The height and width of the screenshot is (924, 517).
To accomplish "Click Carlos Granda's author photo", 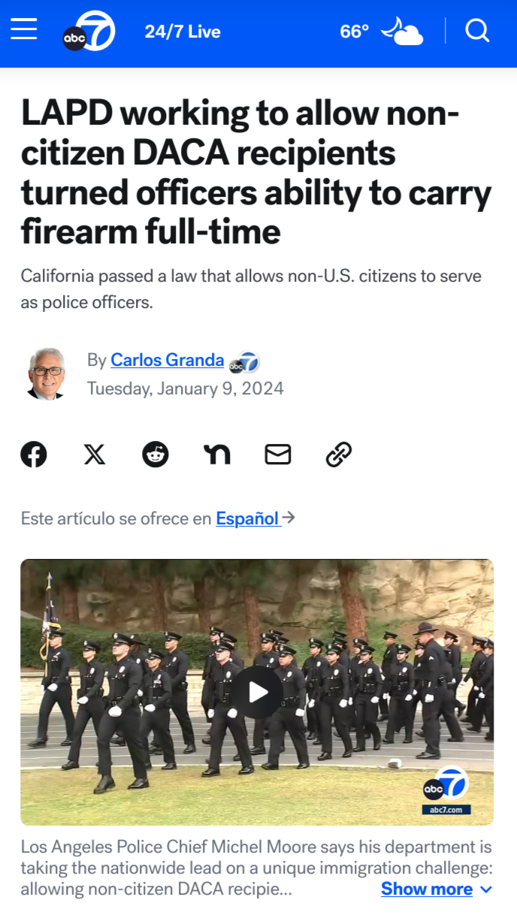I will [x=47, y=373].
